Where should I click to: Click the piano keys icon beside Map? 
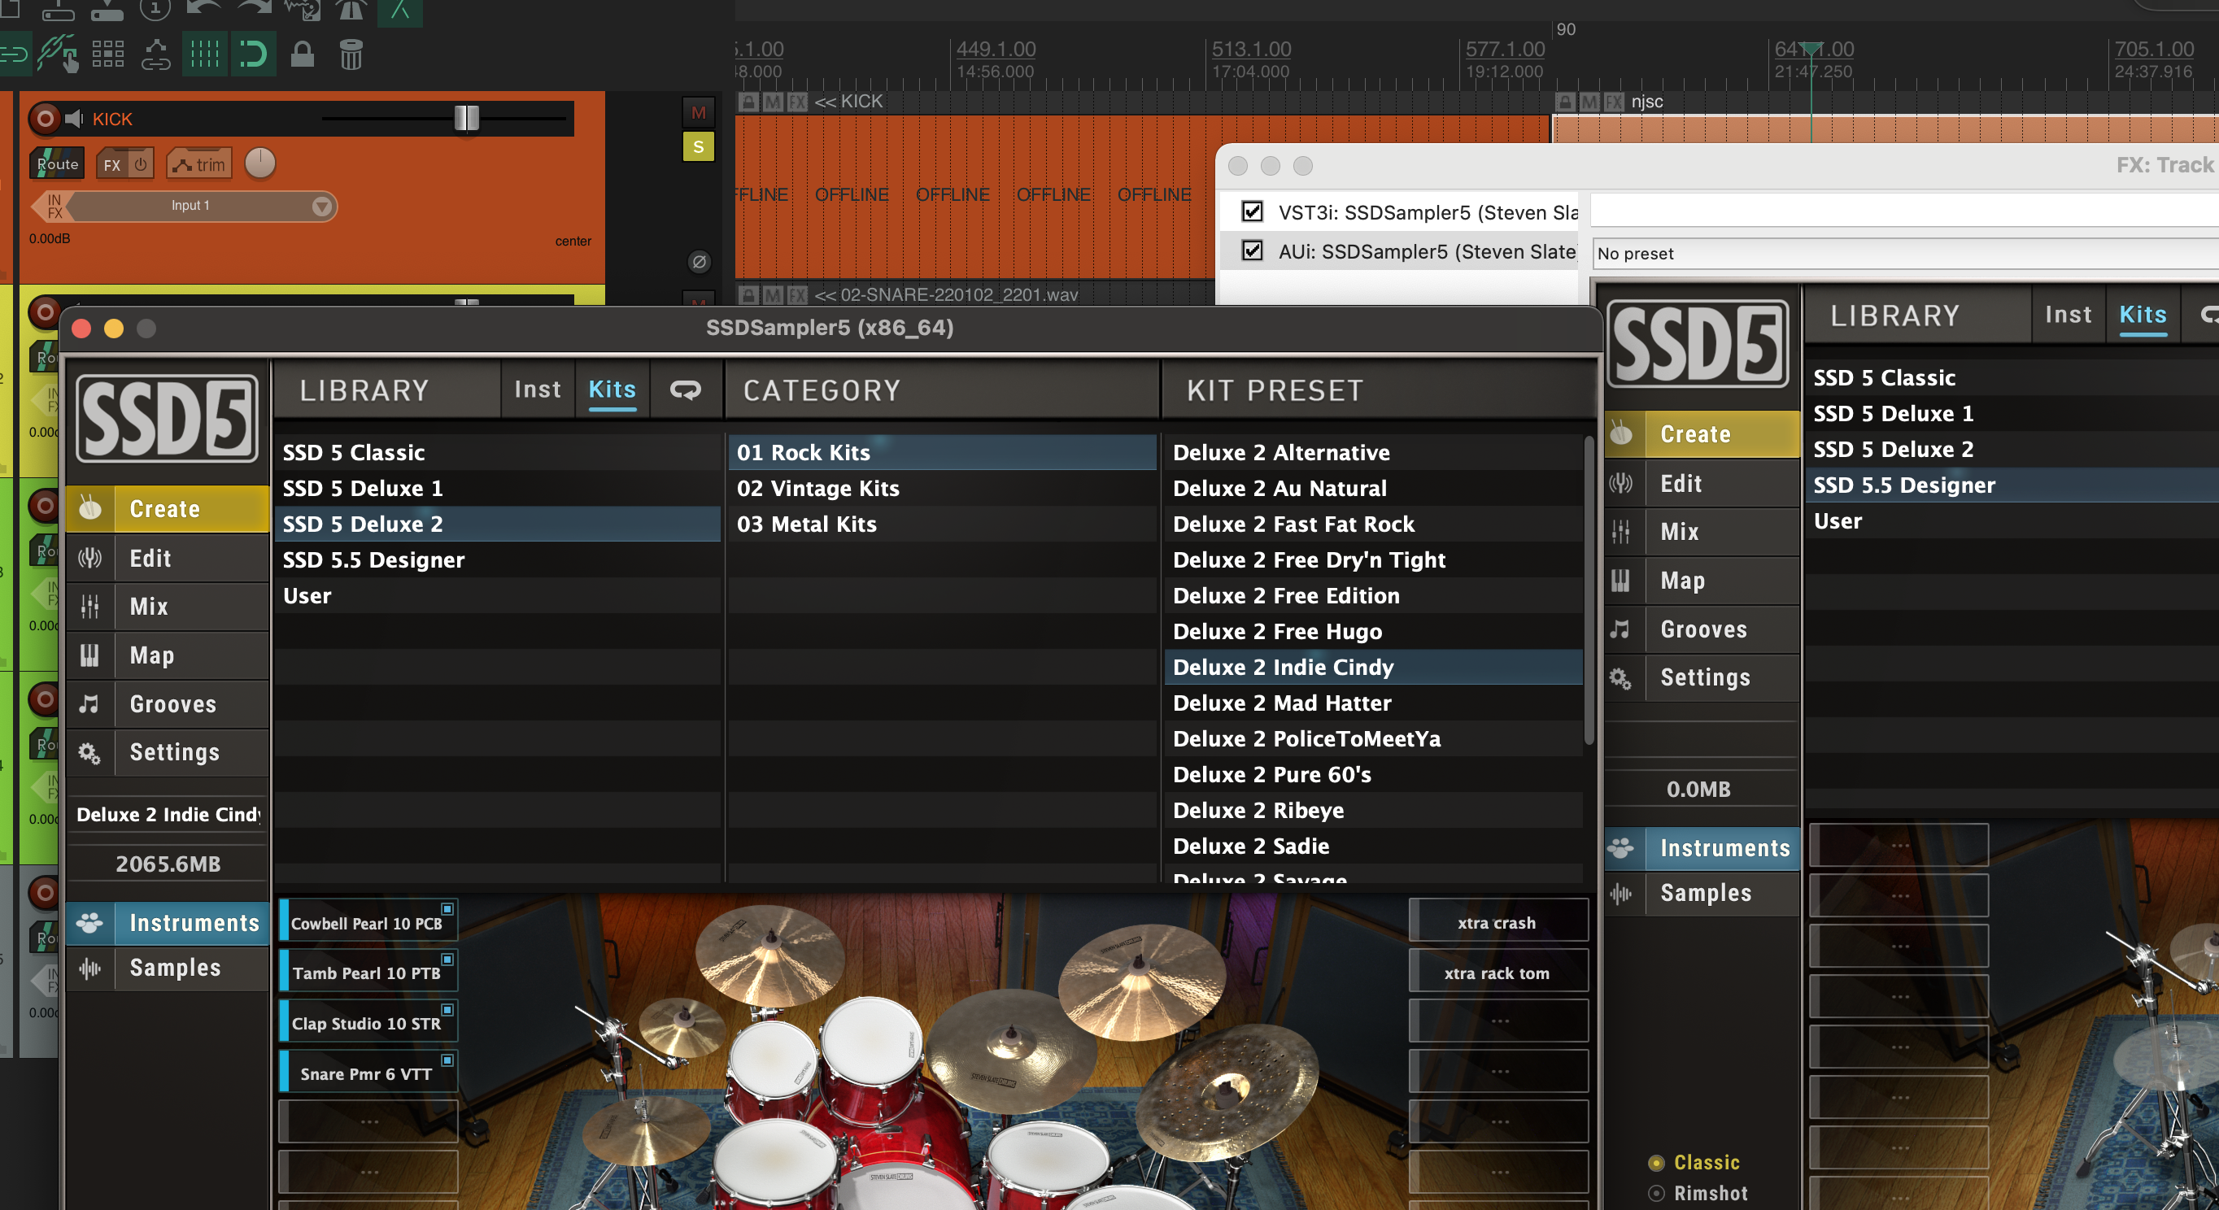(89, 655)
